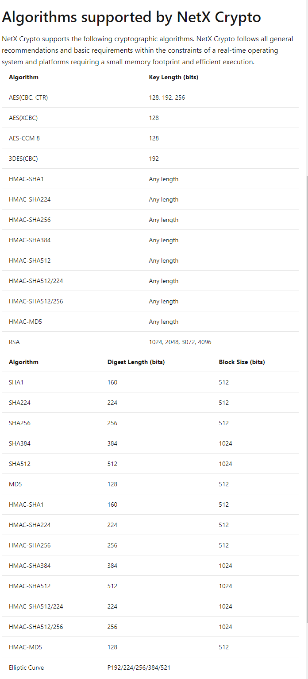
Task: Click the Elliptic Curve row label
Action: click(x=27, y=667)
